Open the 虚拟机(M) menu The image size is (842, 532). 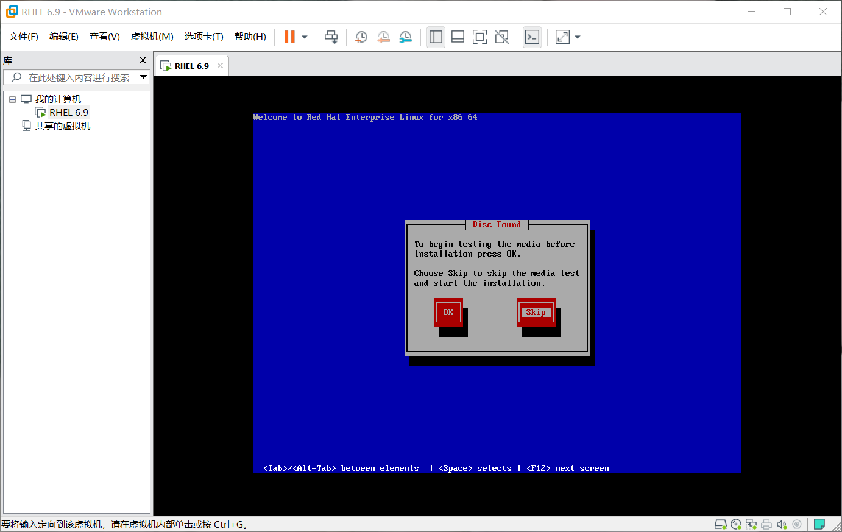[x=152, y=37]
